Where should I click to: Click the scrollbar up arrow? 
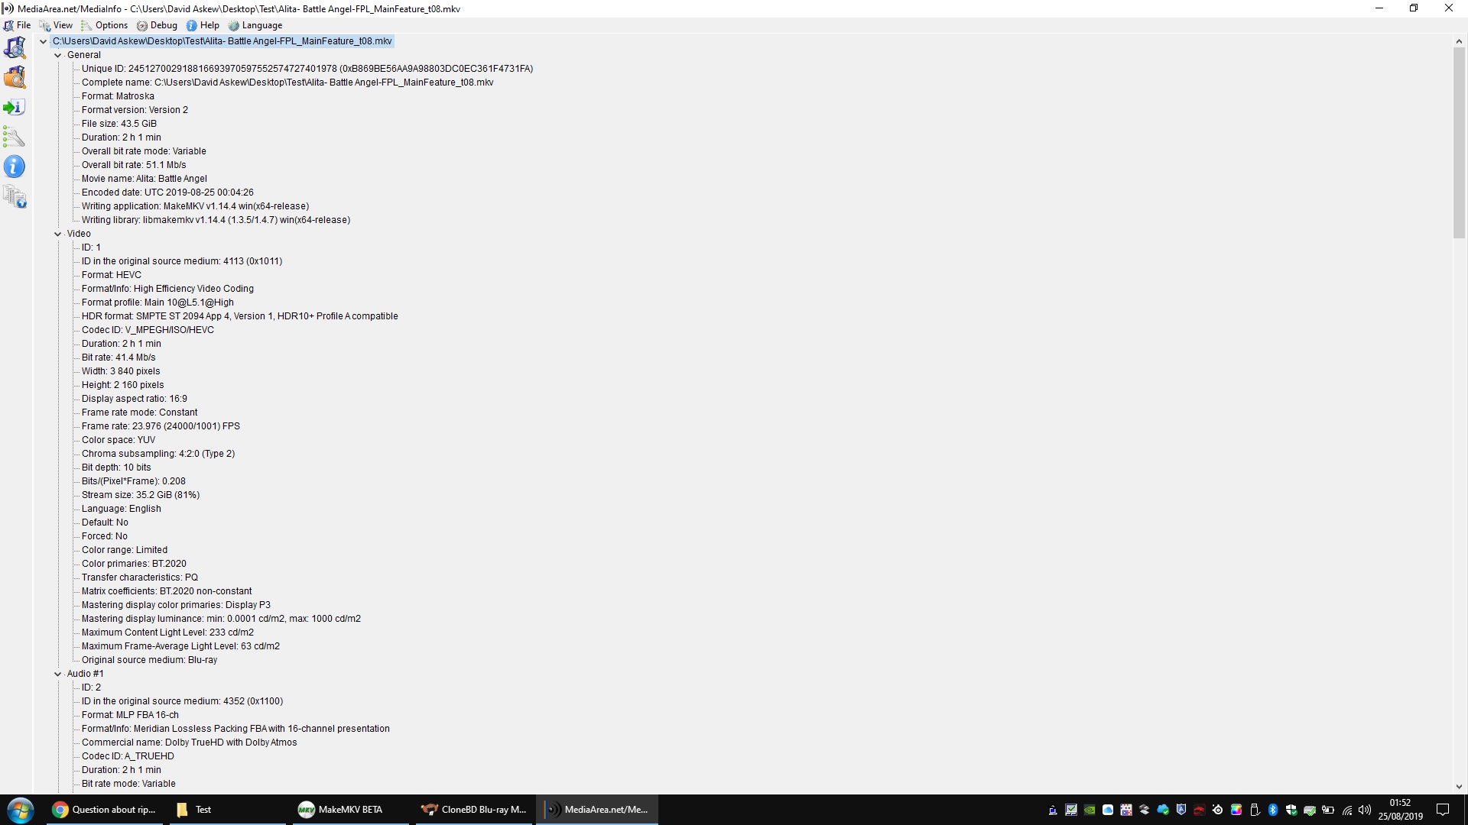point(1459,42)
